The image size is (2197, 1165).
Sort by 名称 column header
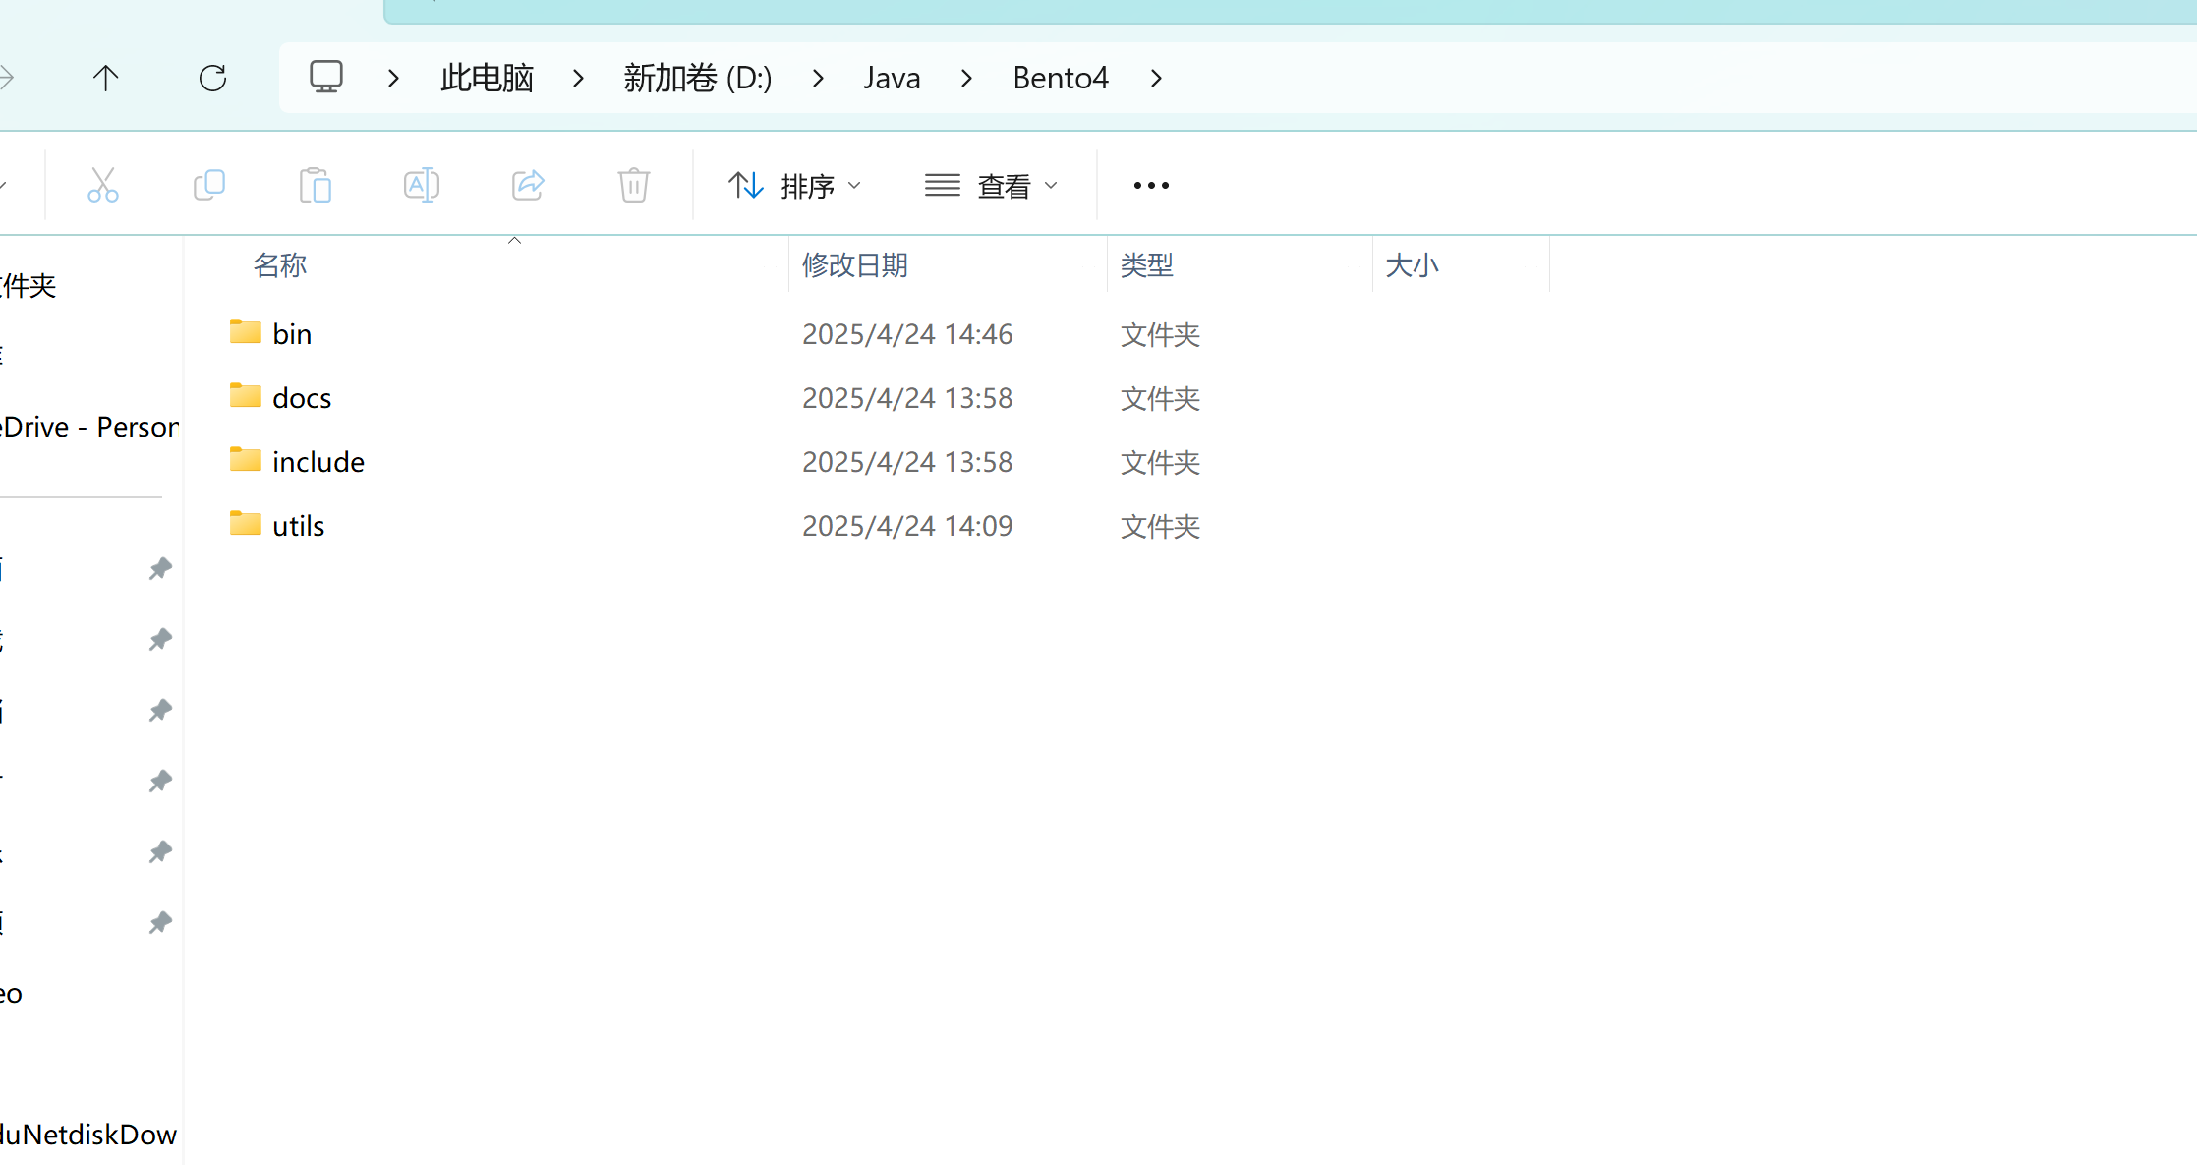(x=280, y=265)
